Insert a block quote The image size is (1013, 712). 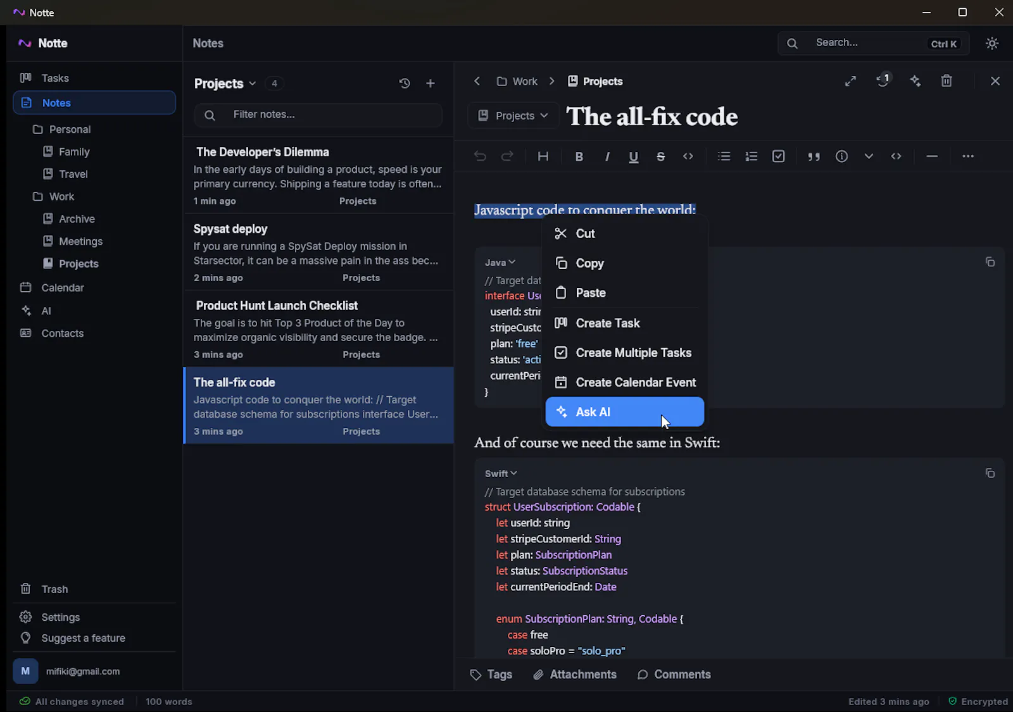[814, 156]
